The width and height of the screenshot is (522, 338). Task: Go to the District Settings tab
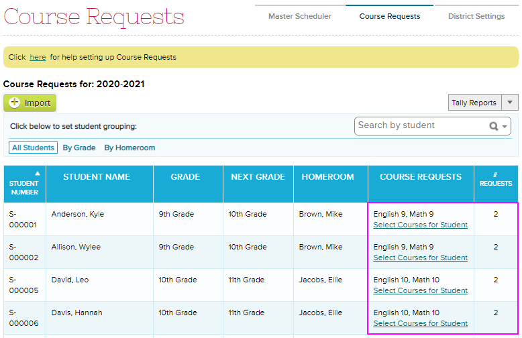coord(476,16)
